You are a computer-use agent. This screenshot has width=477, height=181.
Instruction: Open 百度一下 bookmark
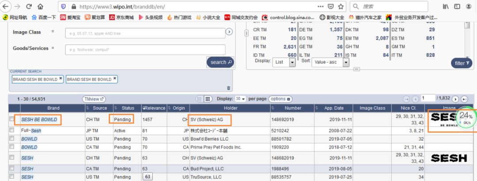pyautogui.click(x=43, y=17)
